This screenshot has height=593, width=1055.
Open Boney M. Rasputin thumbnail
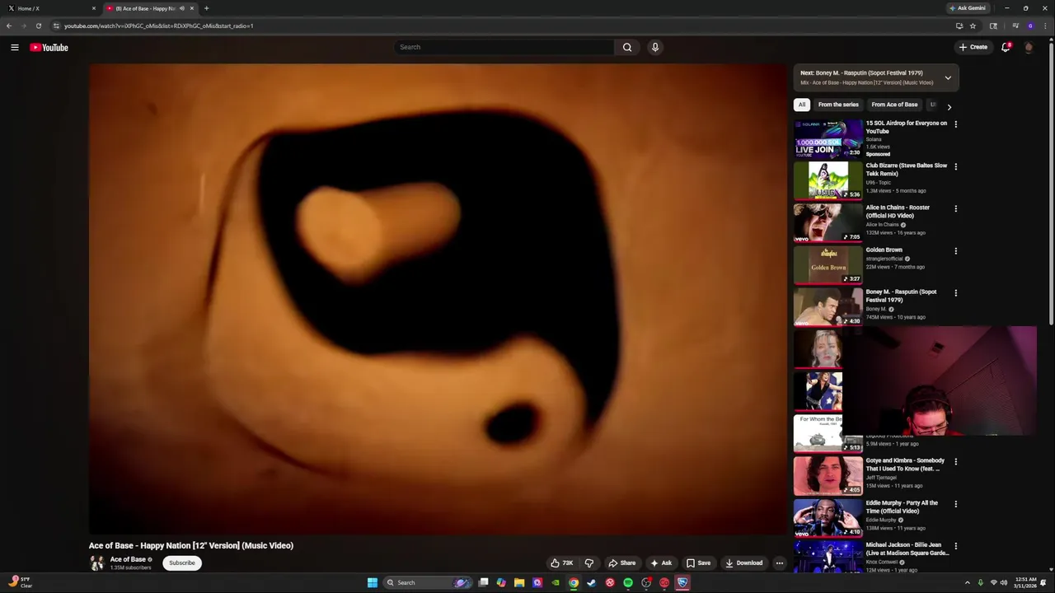pos(828,306)
